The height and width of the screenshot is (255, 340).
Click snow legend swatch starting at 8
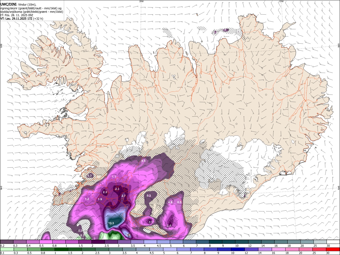[215, 242]
